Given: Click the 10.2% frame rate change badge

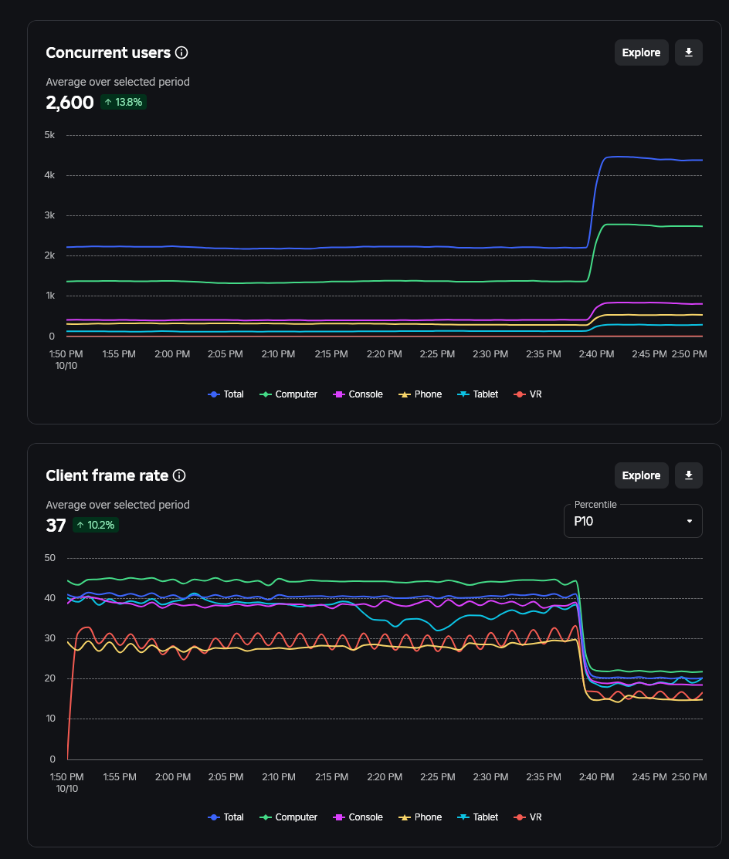Looking at the screenshot, I should point(96,525).
